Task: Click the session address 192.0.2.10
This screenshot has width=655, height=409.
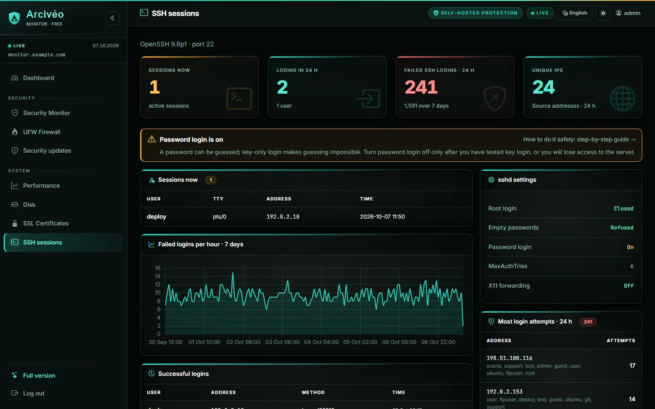Action: pyautogui.click(x=283, y=217)
